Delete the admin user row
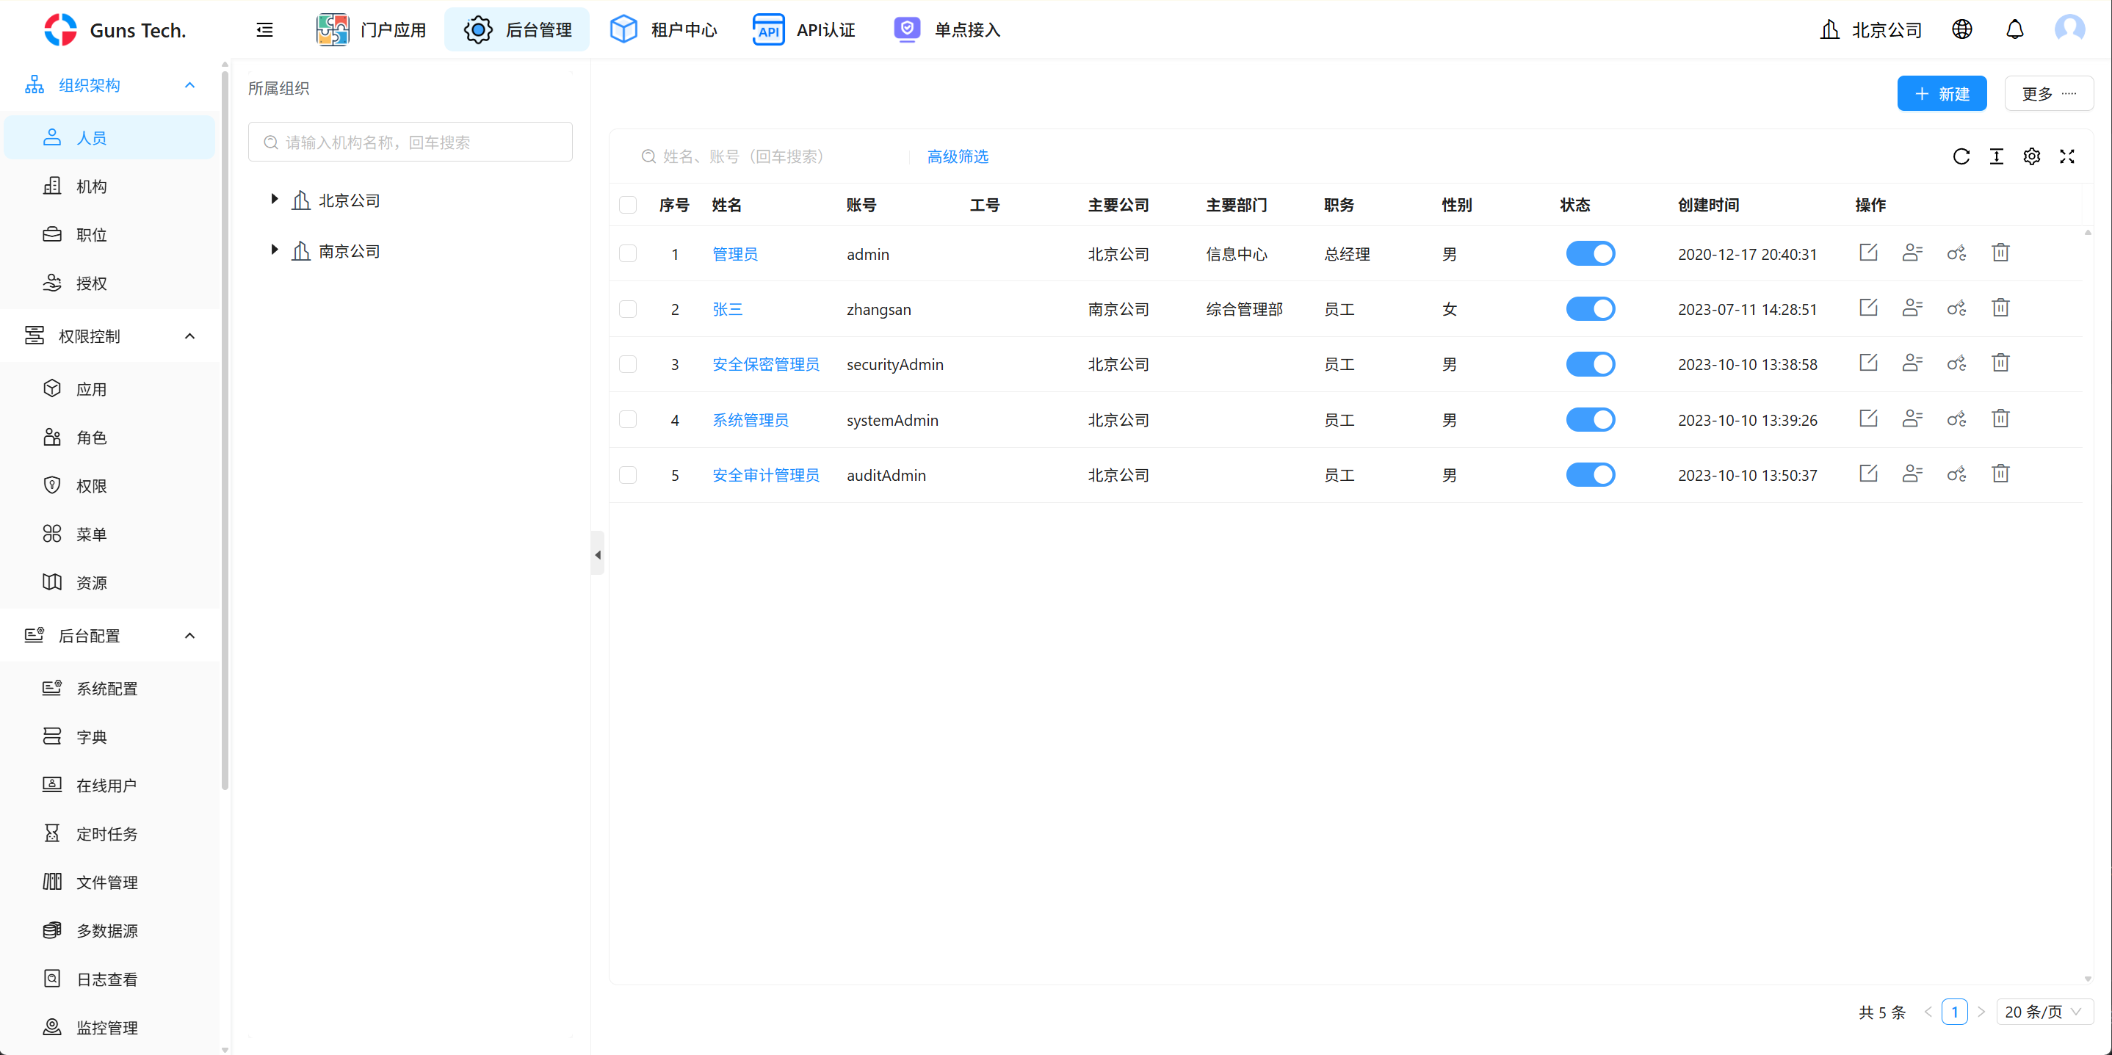 [x=2000, y=253]
